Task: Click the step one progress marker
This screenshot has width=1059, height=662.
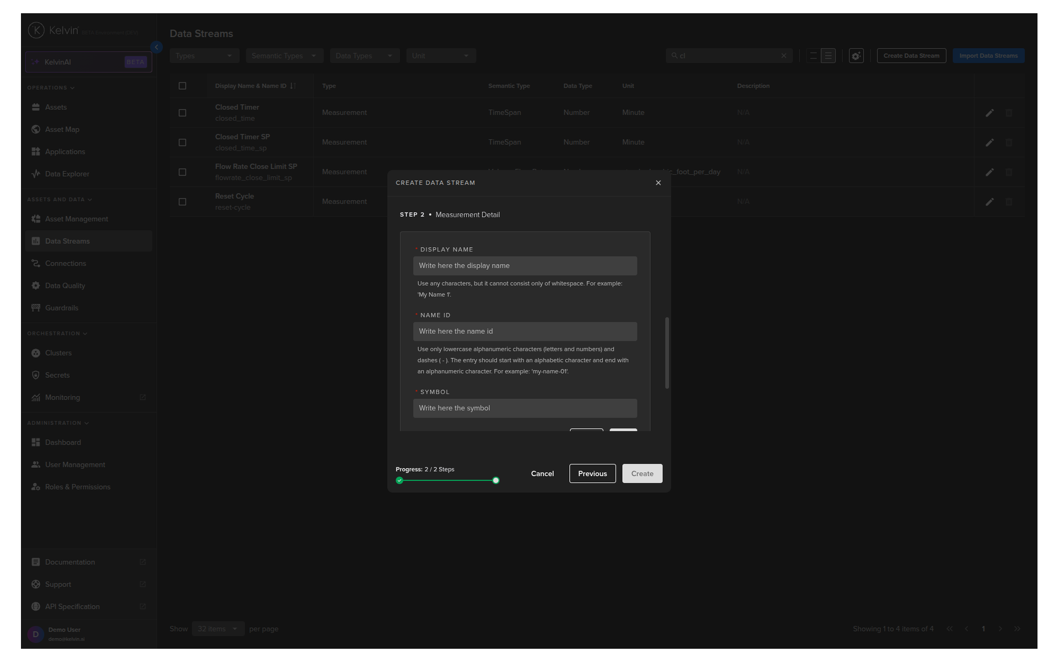Action: pos(399,481)
